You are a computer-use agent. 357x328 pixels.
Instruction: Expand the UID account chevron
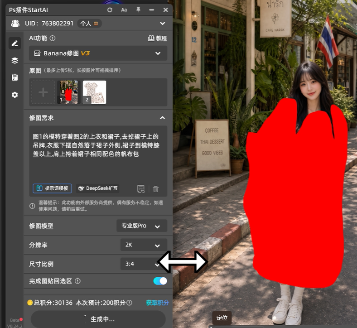163,24
